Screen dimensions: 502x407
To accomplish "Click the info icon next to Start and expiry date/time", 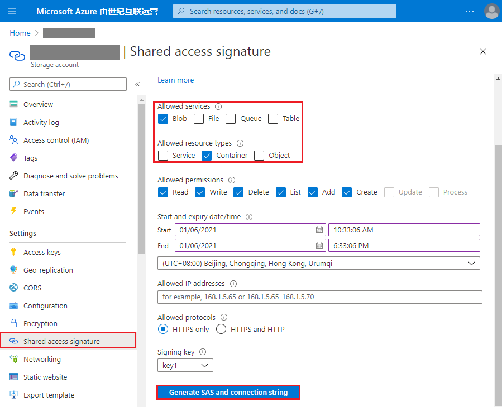I will [248, 217].
